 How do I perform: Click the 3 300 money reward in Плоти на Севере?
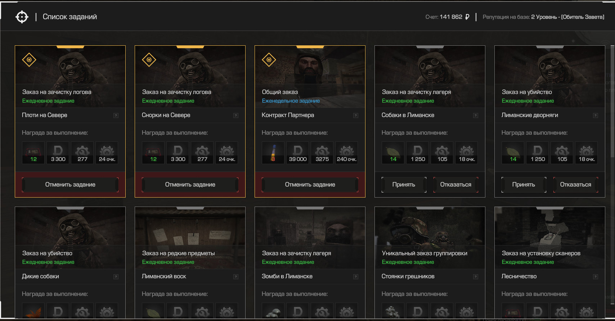58,153
